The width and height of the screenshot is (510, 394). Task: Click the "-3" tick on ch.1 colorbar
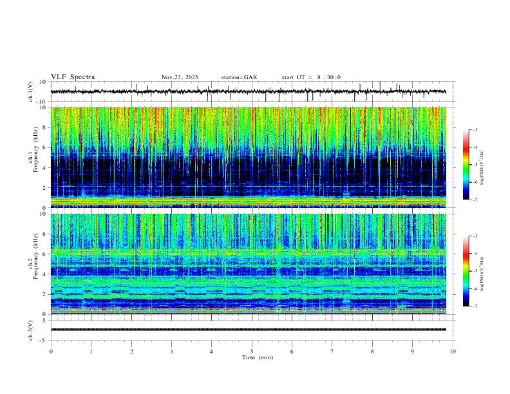coord(475,129)
